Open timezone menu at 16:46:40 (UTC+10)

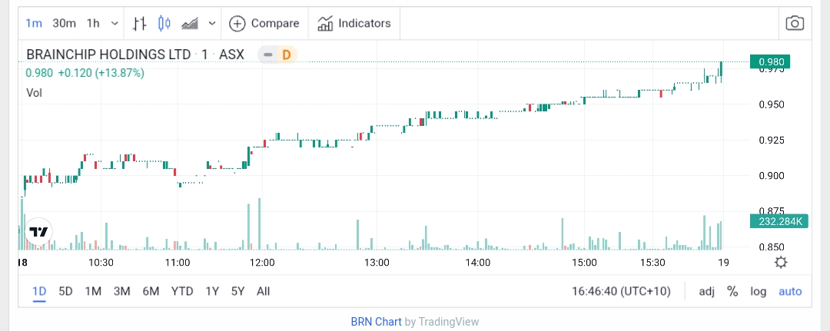pos(622,291)
